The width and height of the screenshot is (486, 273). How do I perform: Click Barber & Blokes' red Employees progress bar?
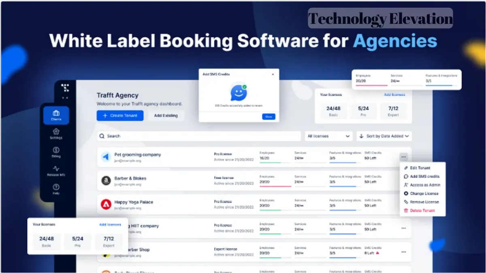(275, 186)
